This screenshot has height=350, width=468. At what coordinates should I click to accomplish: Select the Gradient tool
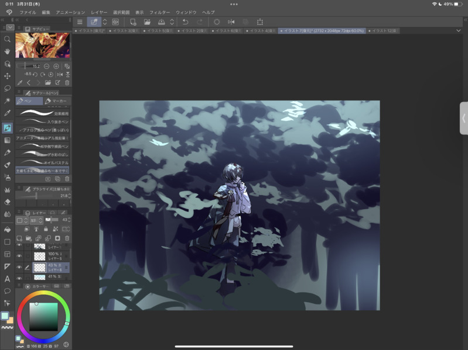coord(7,140)
